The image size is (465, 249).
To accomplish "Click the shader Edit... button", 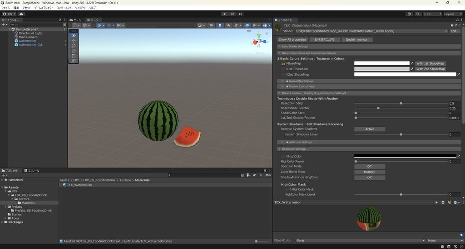I will pyautogui.click(x=455, y=31).
